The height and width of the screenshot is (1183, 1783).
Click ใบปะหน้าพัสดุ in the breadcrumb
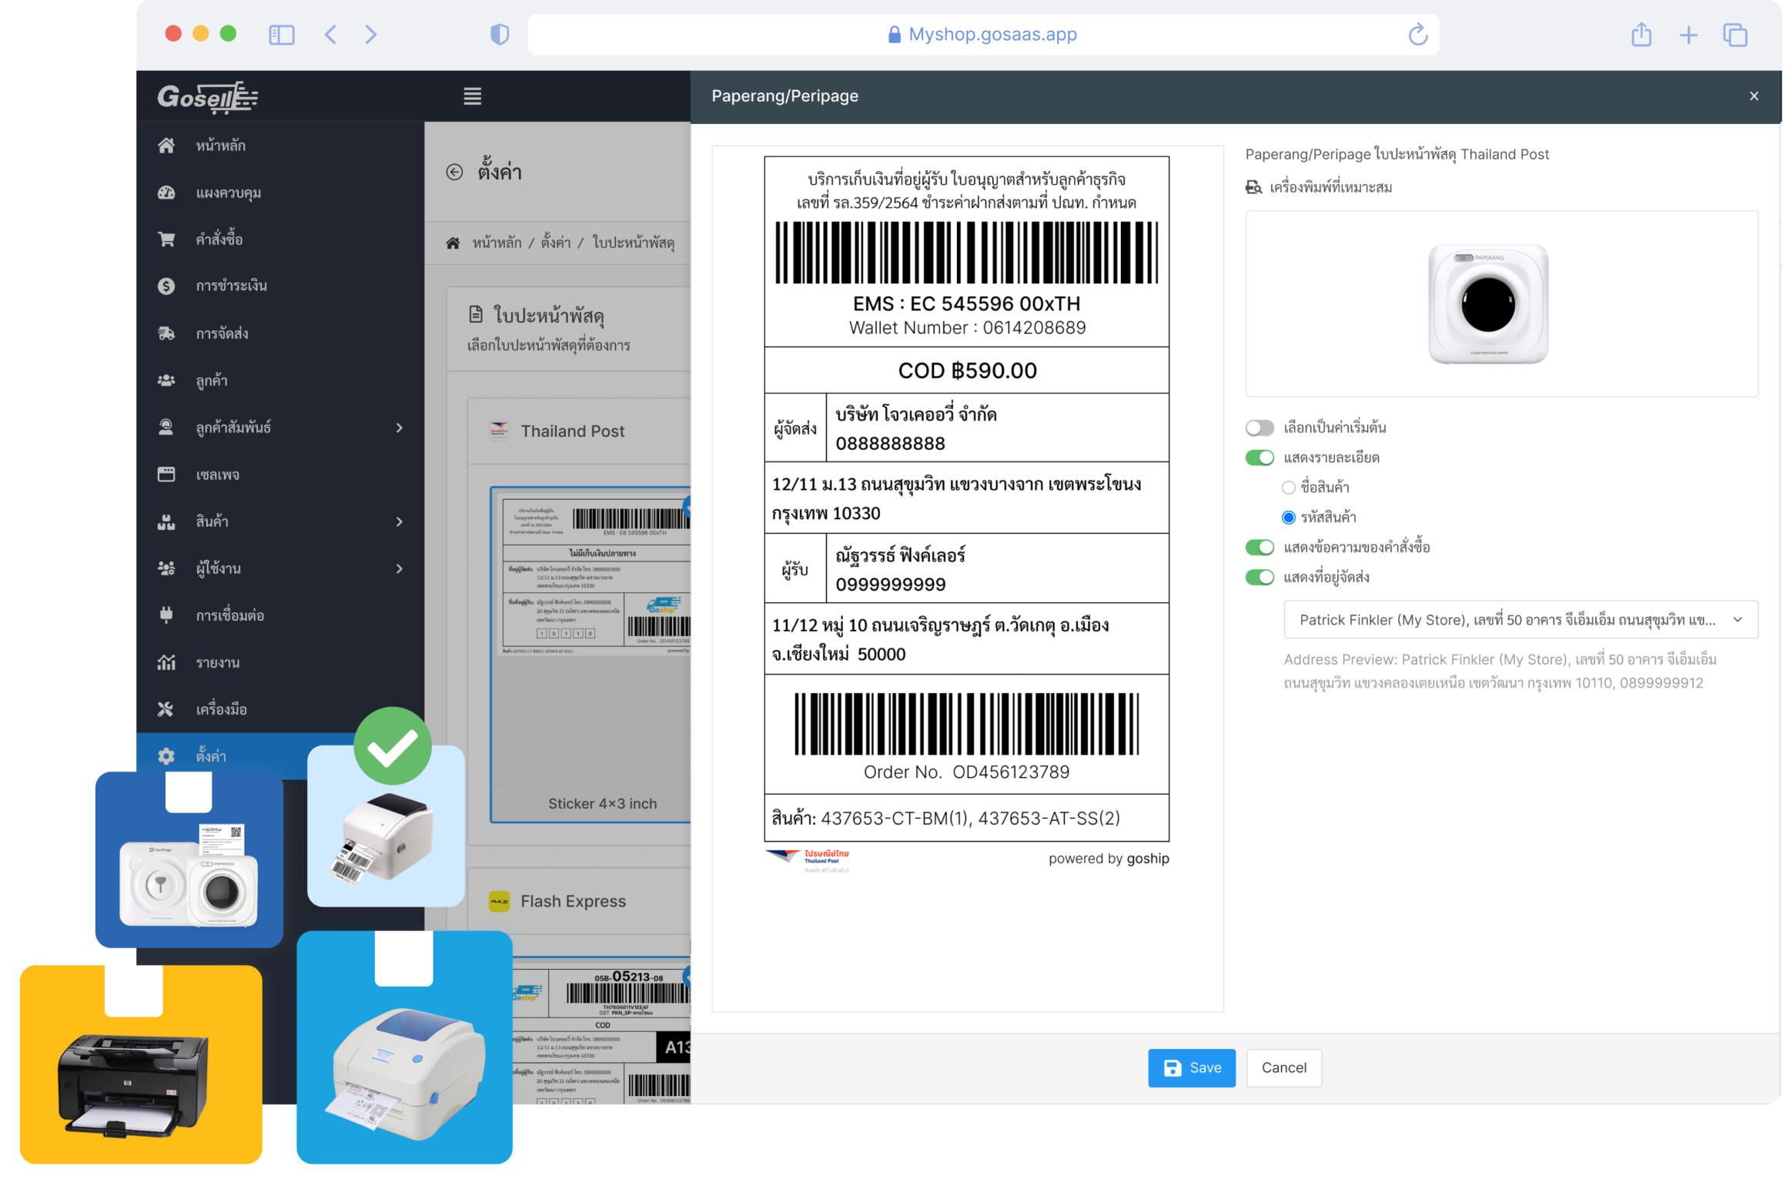click(x=633, y=243)
